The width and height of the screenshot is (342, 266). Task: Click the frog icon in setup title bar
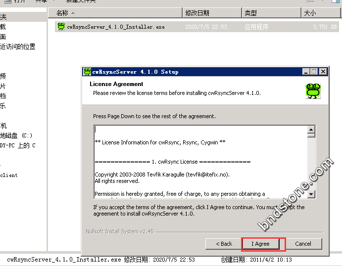tap(87, 72)
